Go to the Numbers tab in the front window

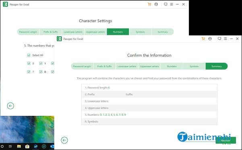pyautogui.click(x=172, y=66)
